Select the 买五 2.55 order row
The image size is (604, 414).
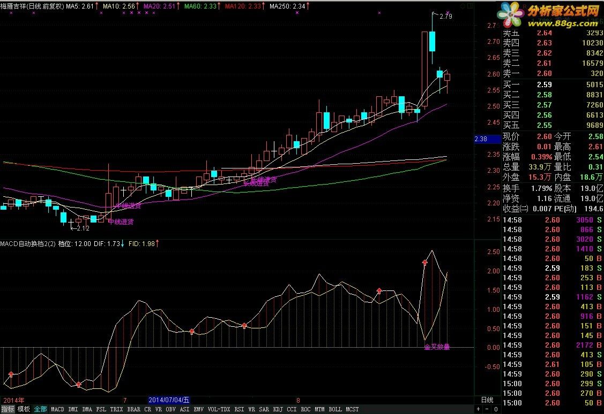click(x=553, y=125)
